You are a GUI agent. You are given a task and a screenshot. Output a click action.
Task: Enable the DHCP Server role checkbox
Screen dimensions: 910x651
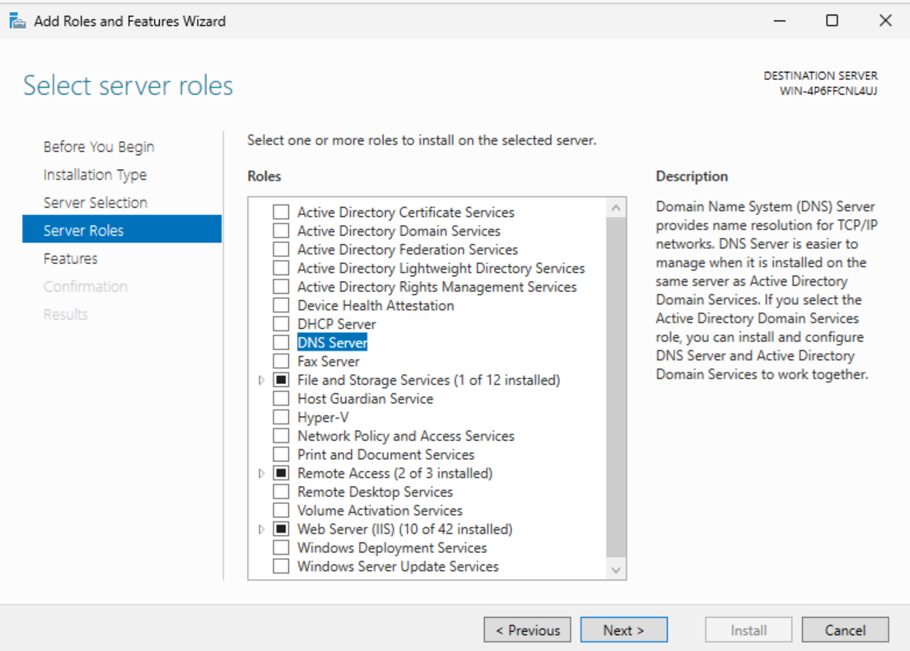click(x=281, y=324)
